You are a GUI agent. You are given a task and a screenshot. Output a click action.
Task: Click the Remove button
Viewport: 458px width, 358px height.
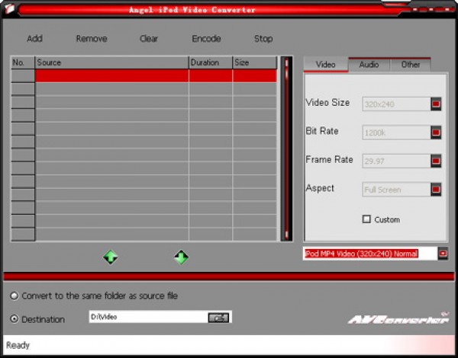pyautogui.click(x=92, y=39)
